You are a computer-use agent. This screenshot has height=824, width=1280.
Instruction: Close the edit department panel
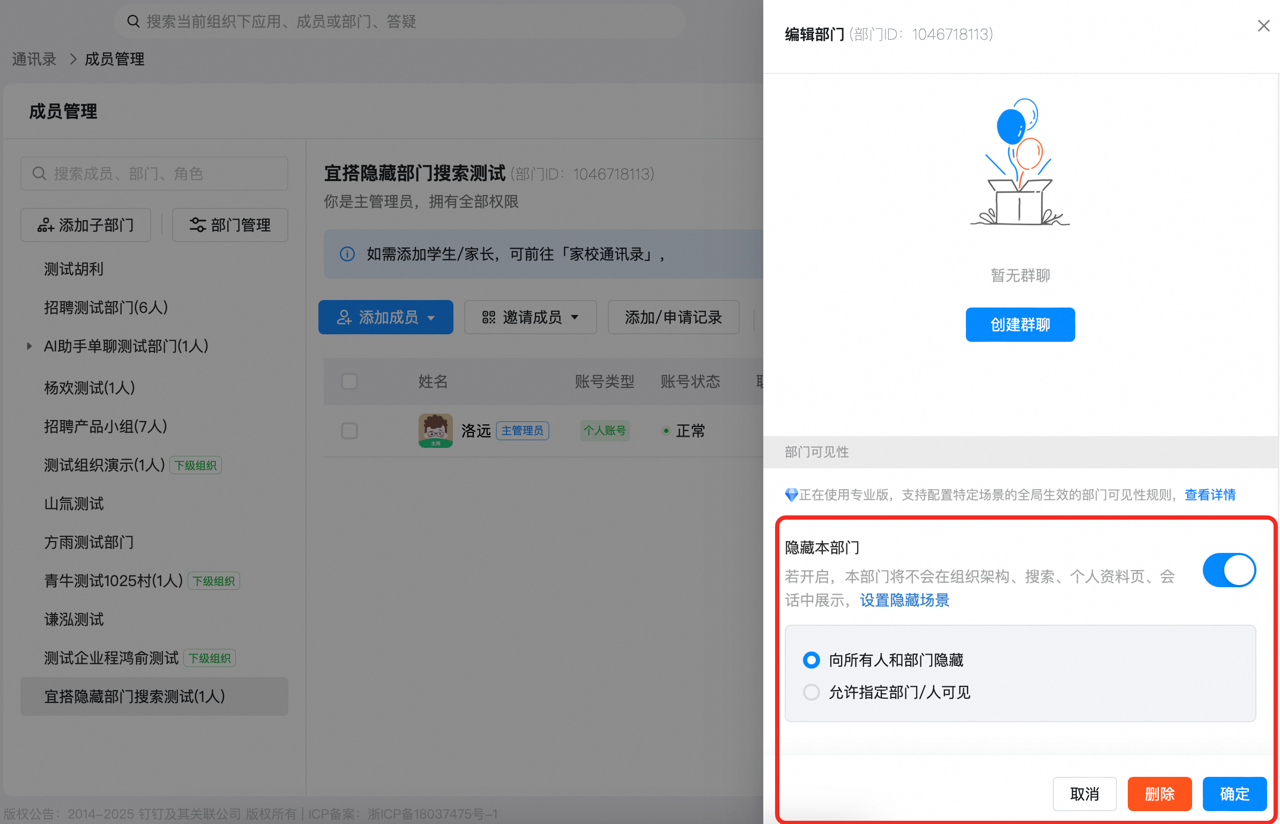(x=1263, y=26)
